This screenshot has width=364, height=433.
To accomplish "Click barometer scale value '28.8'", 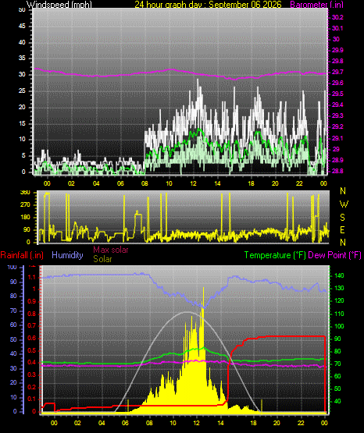I will click(337, 171).
